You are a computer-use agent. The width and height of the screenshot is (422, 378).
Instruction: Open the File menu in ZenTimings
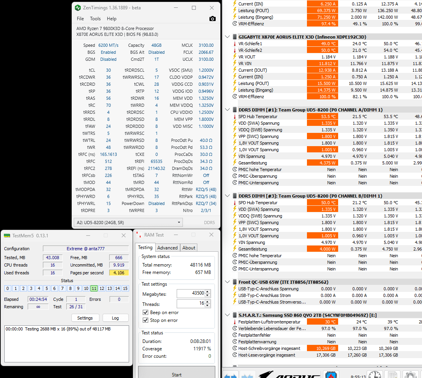pyautogui.click(x=80, y=19)
